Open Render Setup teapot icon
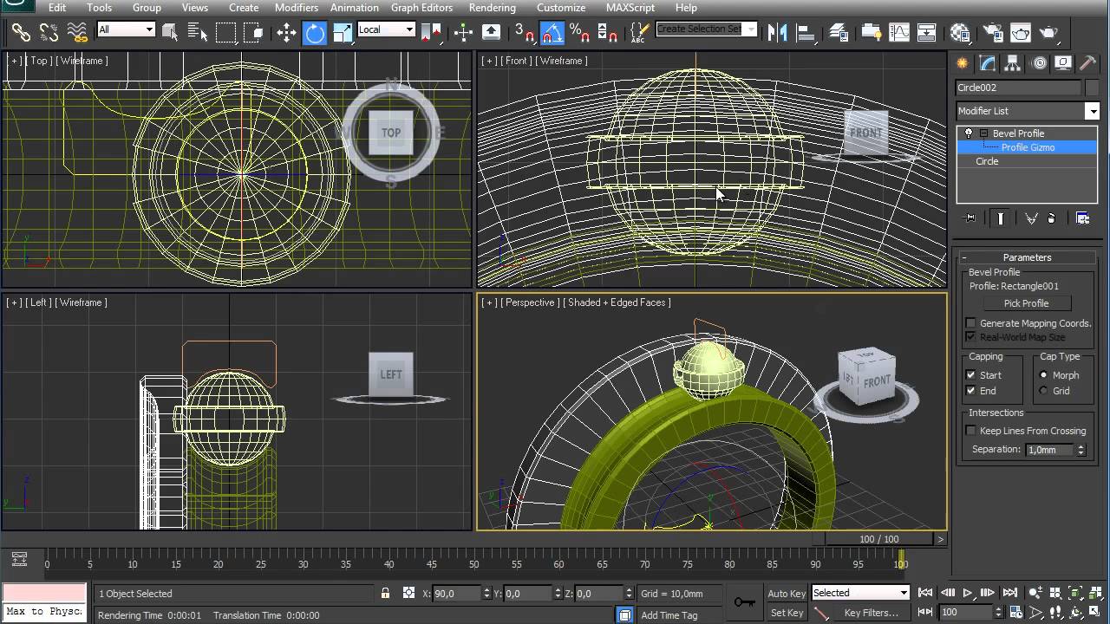Screen dimensions: 1110x624 click(993, 33)
